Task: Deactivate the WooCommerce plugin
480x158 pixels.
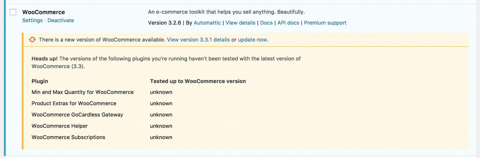Action: pyautogui.click(x=61, y=20)
